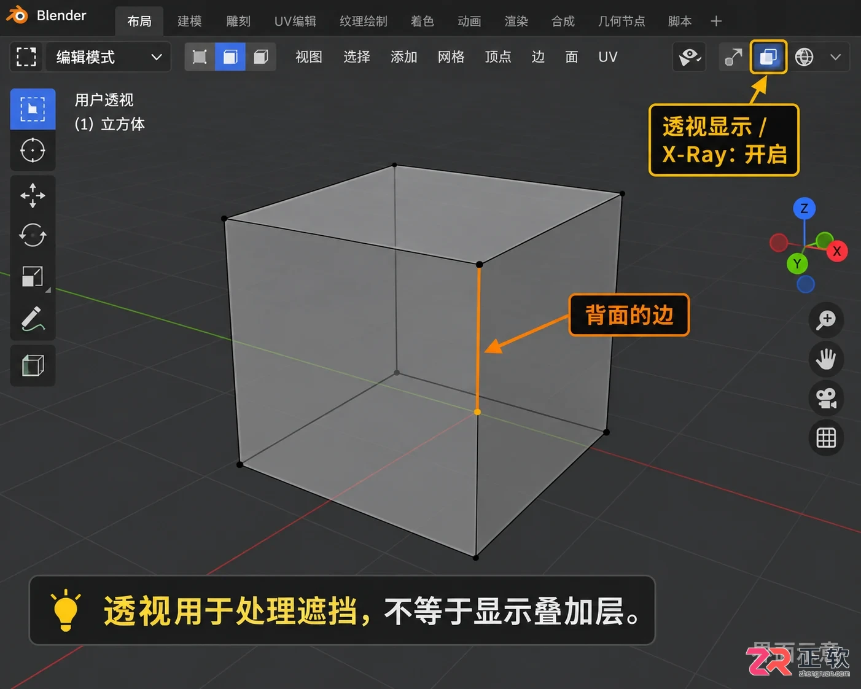This screenshot has width=861, height=689.
Task: Open the 添加 menu
Action: click(404, 57)
